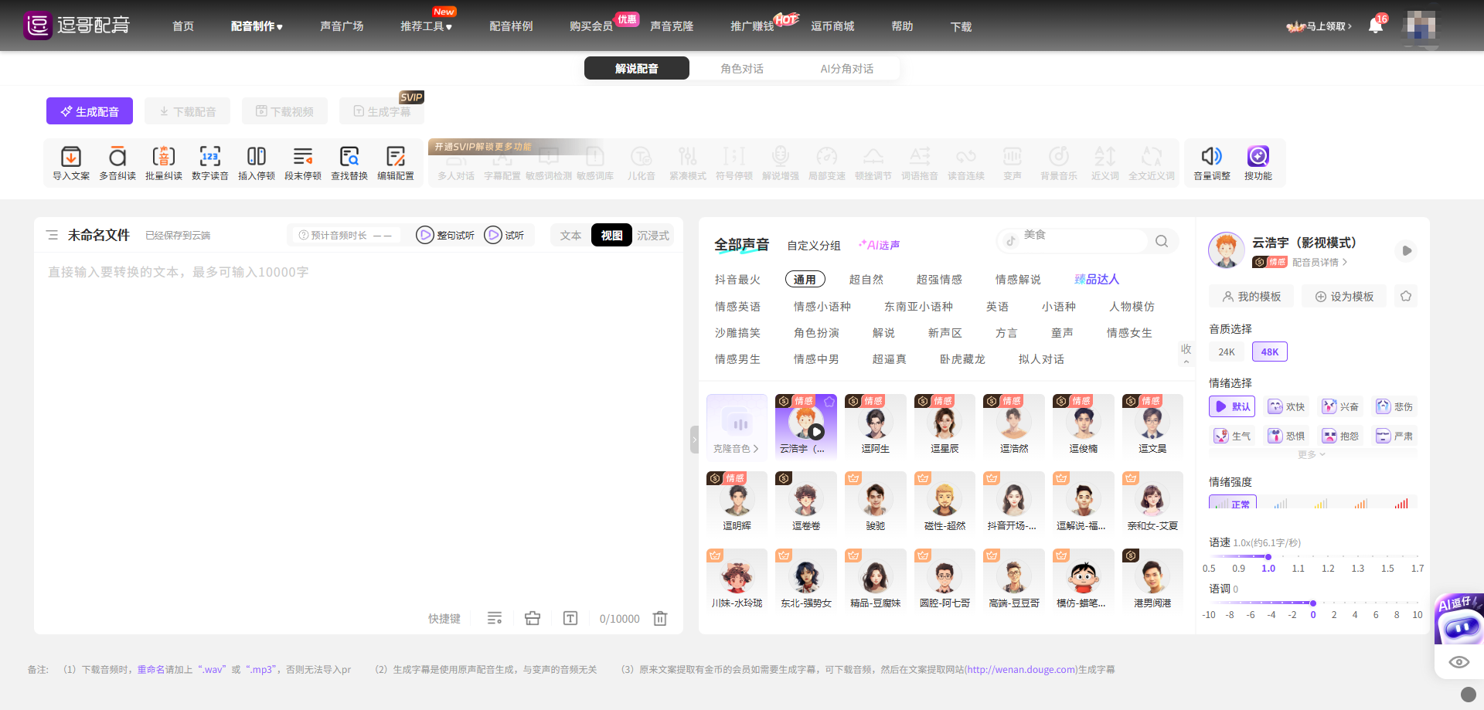Set the 语调 slider to 4
This screenshot has height=710, width=1484.
coord(1355,603)
